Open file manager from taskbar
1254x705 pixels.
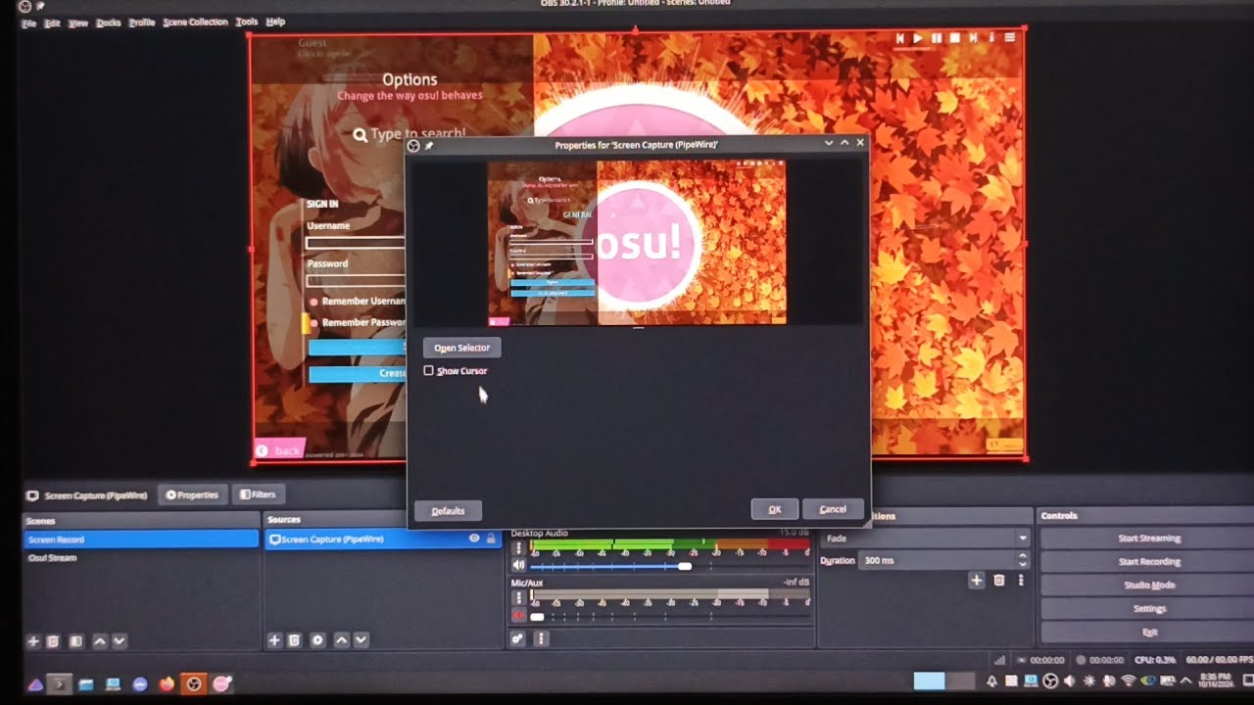coord(86,683)
